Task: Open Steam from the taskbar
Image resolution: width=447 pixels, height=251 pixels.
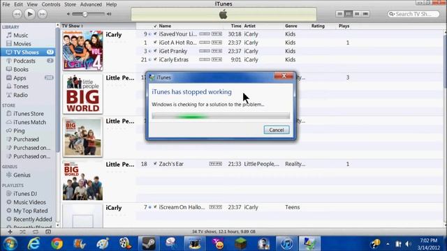Action: (x=149, y=244)
